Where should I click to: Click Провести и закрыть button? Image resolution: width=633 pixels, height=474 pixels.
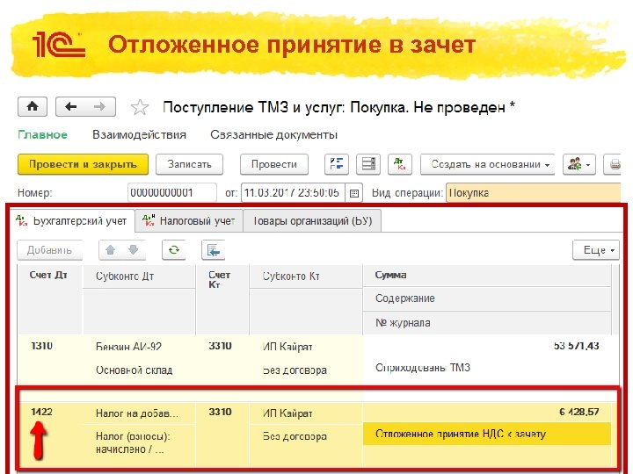[x=83, y=164]
